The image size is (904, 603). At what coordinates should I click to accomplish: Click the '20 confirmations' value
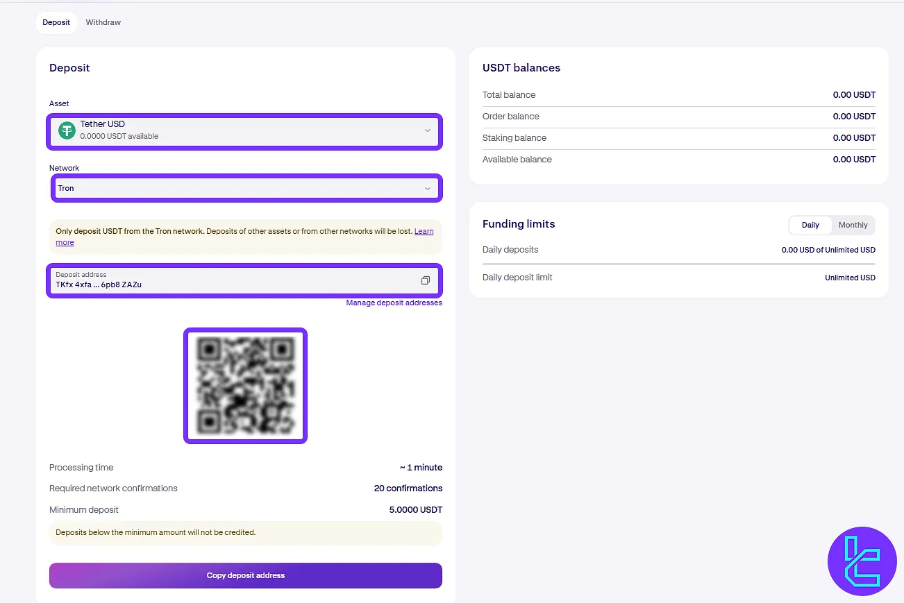coord(408,489)
